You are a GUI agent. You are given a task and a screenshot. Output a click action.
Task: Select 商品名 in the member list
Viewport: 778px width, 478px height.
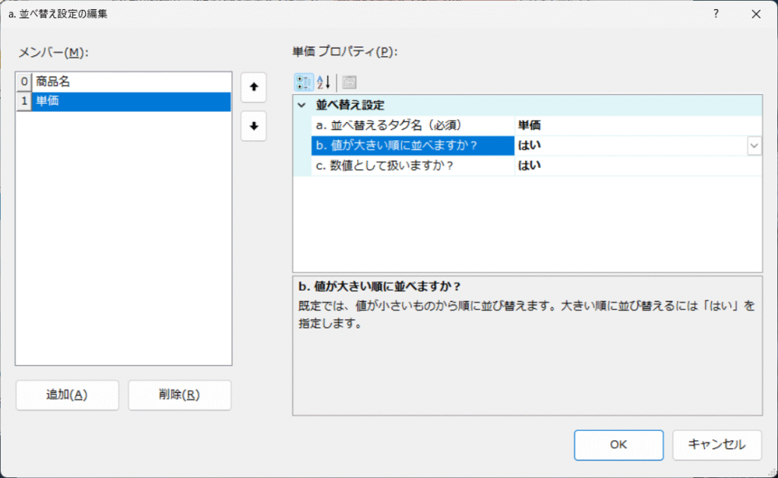(122, 83)
